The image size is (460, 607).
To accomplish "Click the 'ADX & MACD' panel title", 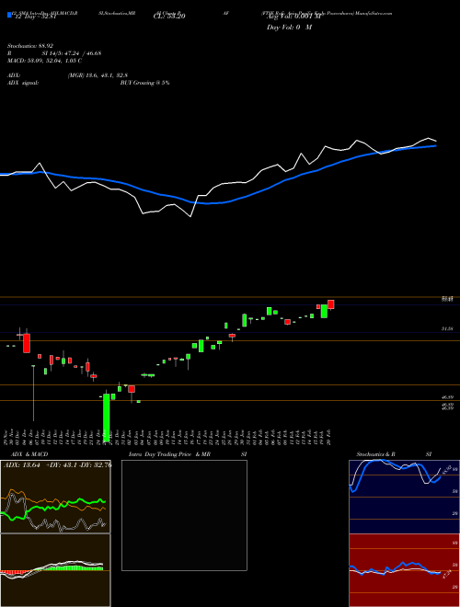I will pos(29,454).
